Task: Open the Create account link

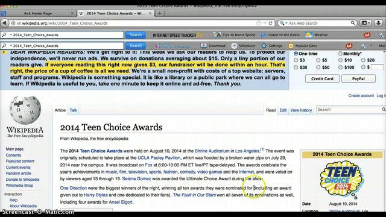Action: pos(361,96)
